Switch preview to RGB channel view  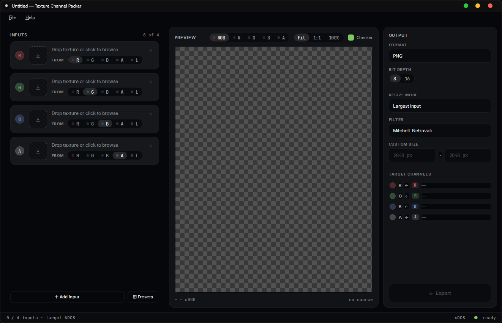click(219, 38)
